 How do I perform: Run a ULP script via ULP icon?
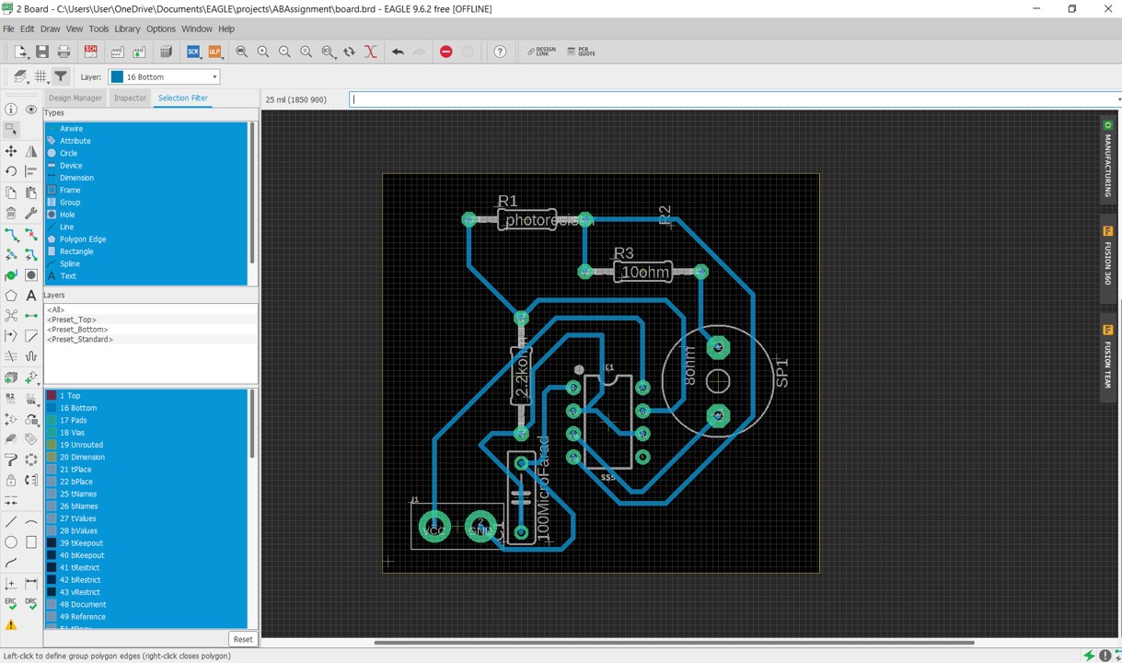click(x=215, y=52)
